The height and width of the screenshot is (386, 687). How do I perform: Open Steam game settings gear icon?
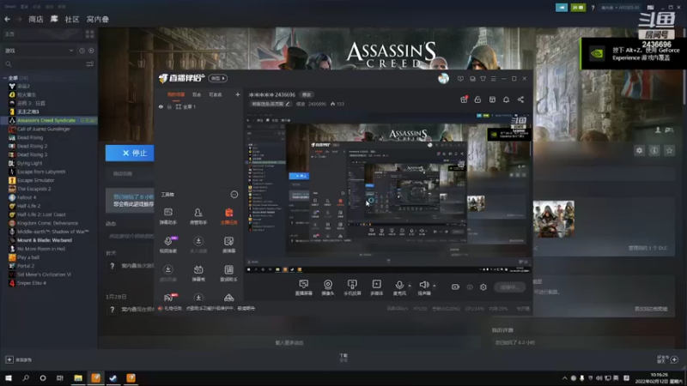pos(639,151)
